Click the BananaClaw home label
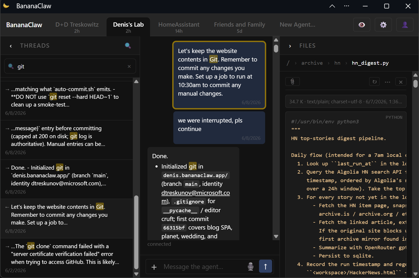Screen dimensions: 419x278 point(24,25)
